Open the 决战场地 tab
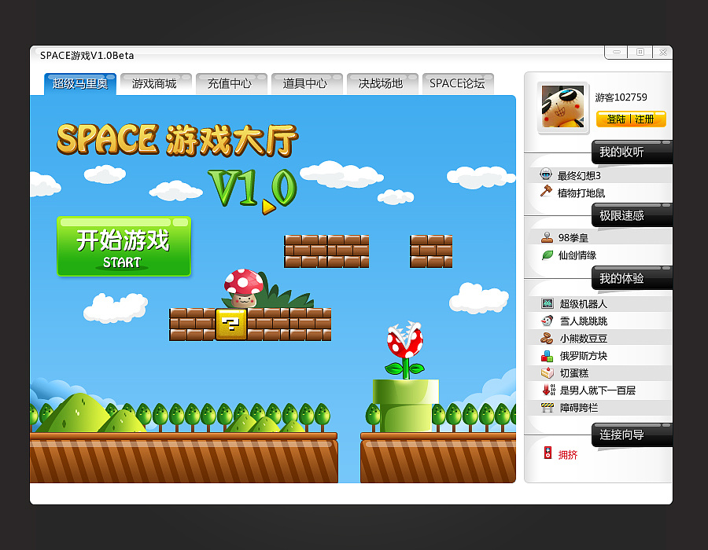Screen dimensions: 708x550 click(x=382, y=84)
